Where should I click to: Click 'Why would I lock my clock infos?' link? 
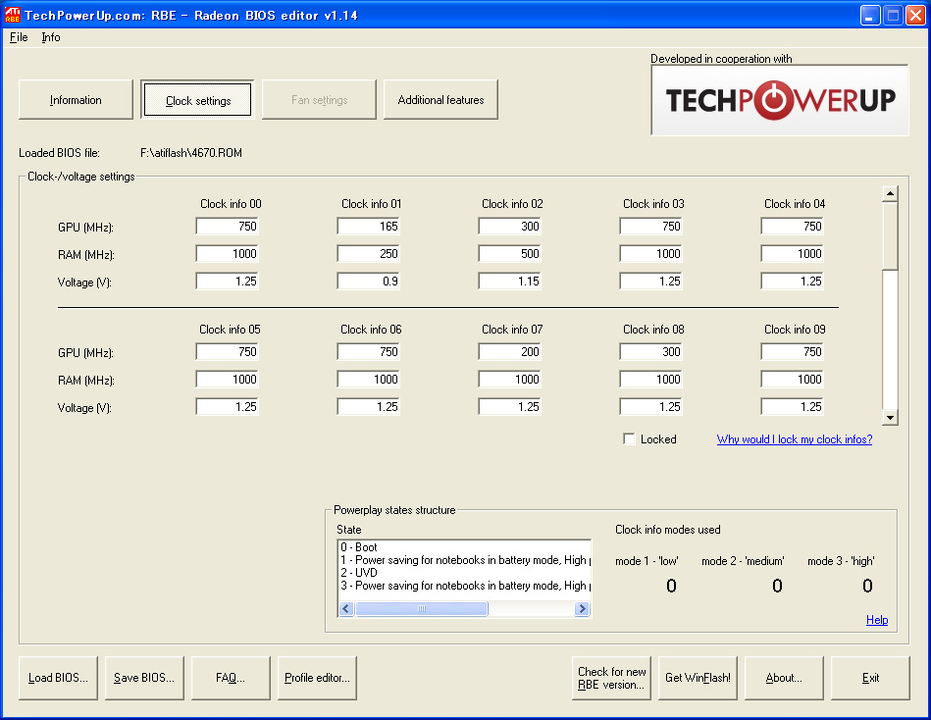794,439
